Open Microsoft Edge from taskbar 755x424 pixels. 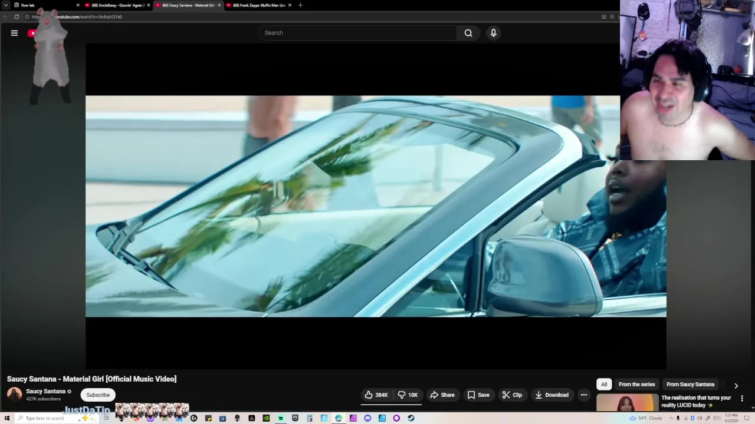click(x=339, y=418)
